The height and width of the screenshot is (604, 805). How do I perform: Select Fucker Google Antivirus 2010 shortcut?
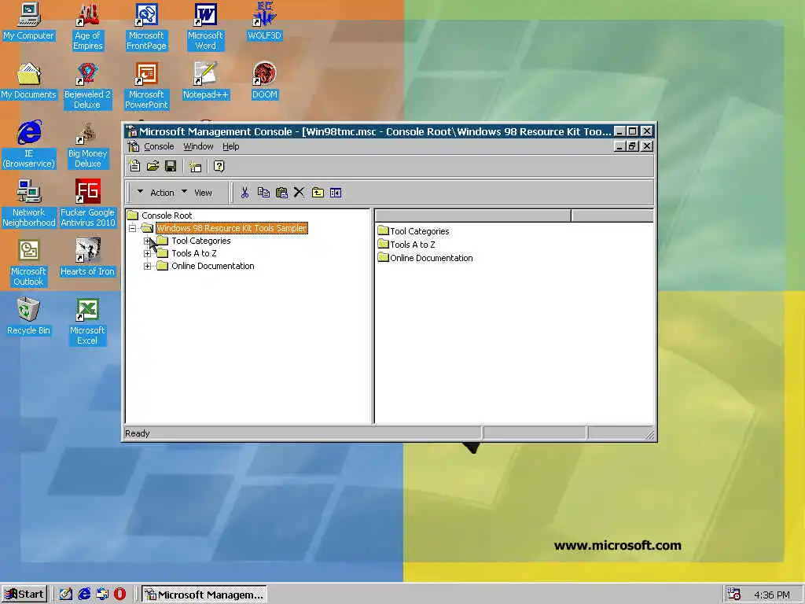pos(87,204)
